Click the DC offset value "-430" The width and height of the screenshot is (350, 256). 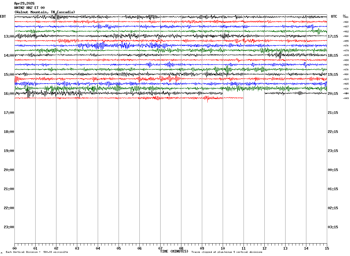346,89
